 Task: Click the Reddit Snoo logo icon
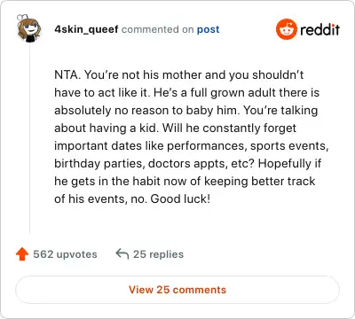[286, 29]
